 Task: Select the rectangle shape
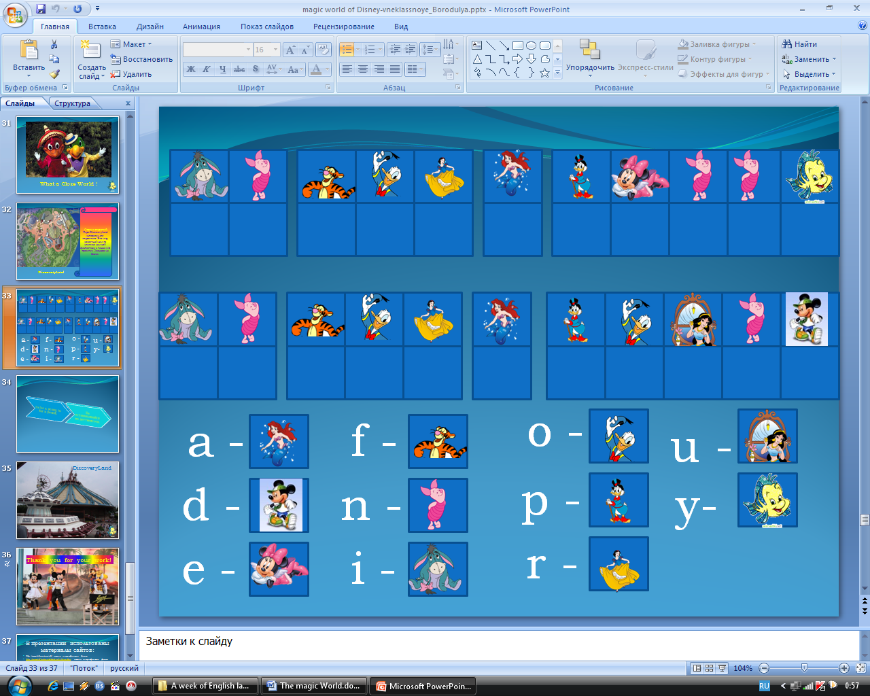point(518,46)
